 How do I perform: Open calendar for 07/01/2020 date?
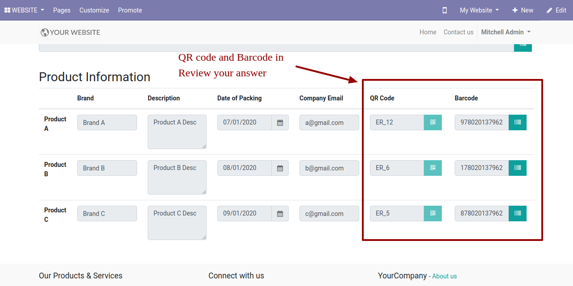tap(280, 123)
